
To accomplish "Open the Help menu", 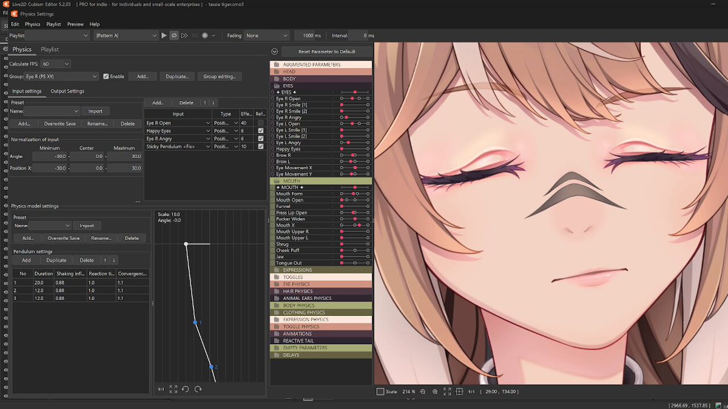I will (95, 24).
